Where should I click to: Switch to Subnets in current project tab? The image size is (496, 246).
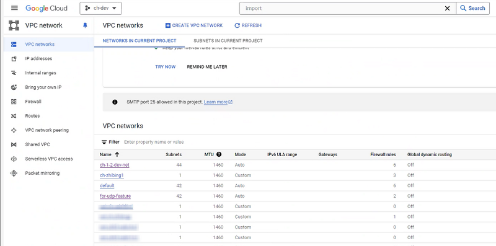[x=228, y=41]
